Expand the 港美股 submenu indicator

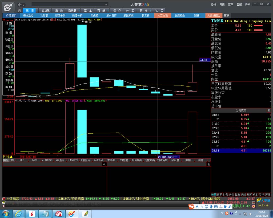[x=79, y=11]
